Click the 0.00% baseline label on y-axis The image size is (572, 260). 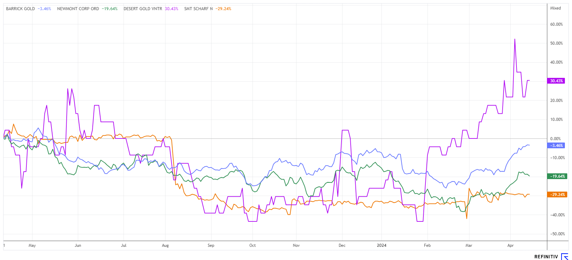pos(555,139)
